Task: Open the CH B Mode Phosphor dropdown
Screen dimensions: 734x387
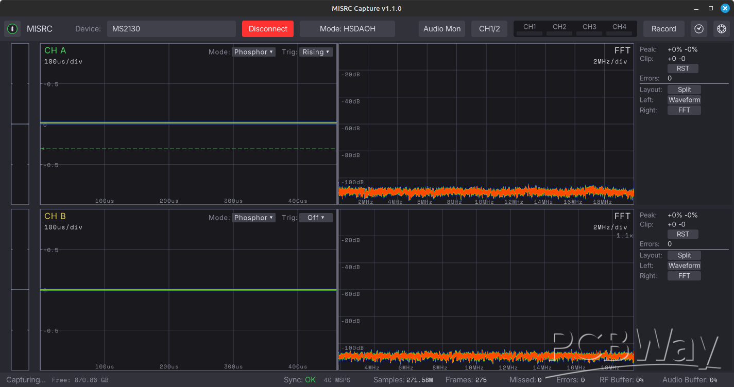Action: click(253, 218)
